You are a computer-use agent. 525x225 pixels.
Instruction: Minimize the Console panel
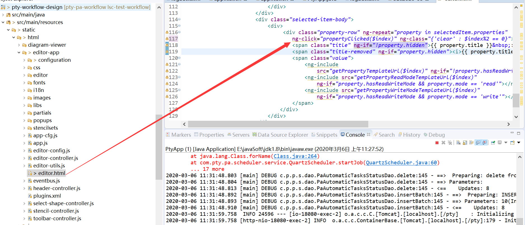(x=512, y=133)
